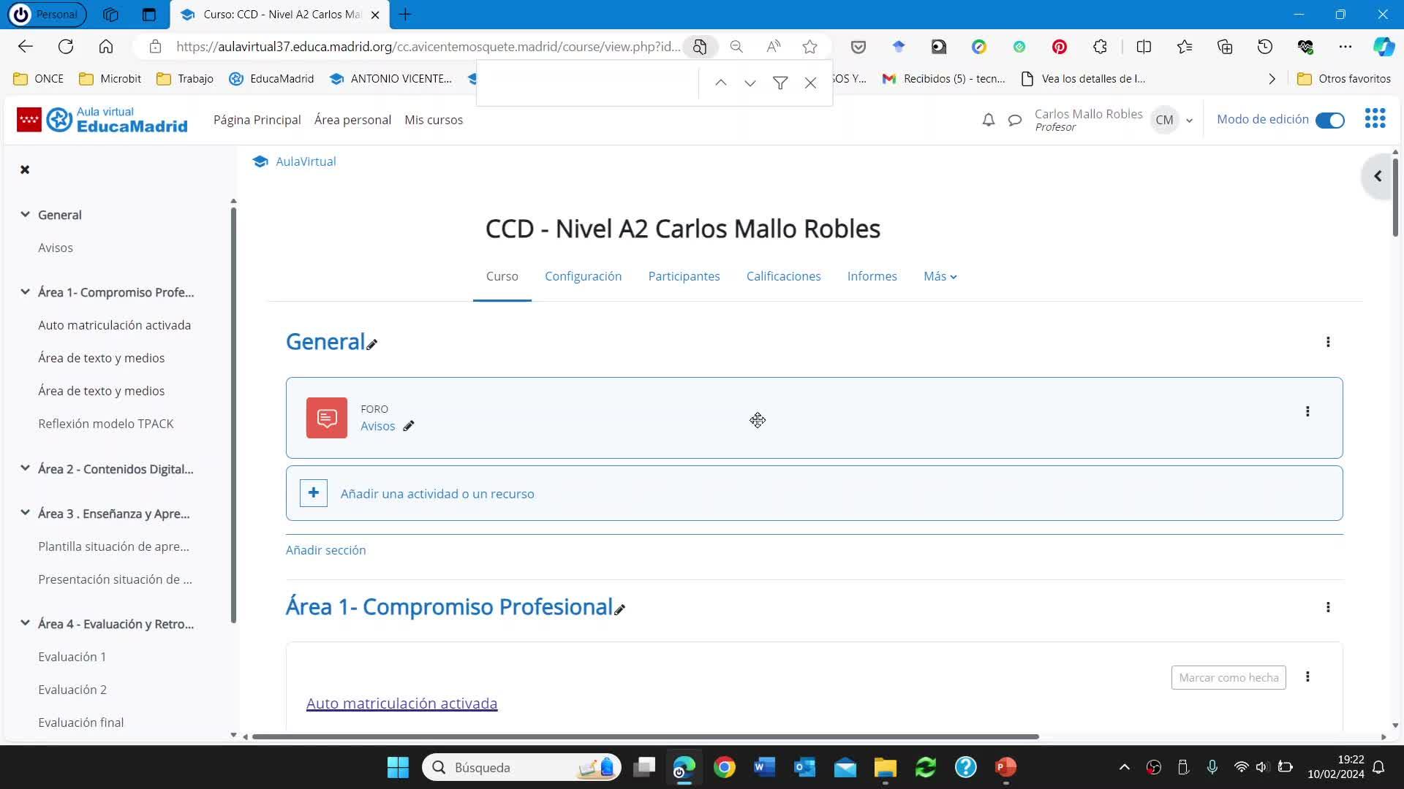Open the messages speech bubble icon
The height and width of the screenshot is (789, 1404).
[1014, 120]
